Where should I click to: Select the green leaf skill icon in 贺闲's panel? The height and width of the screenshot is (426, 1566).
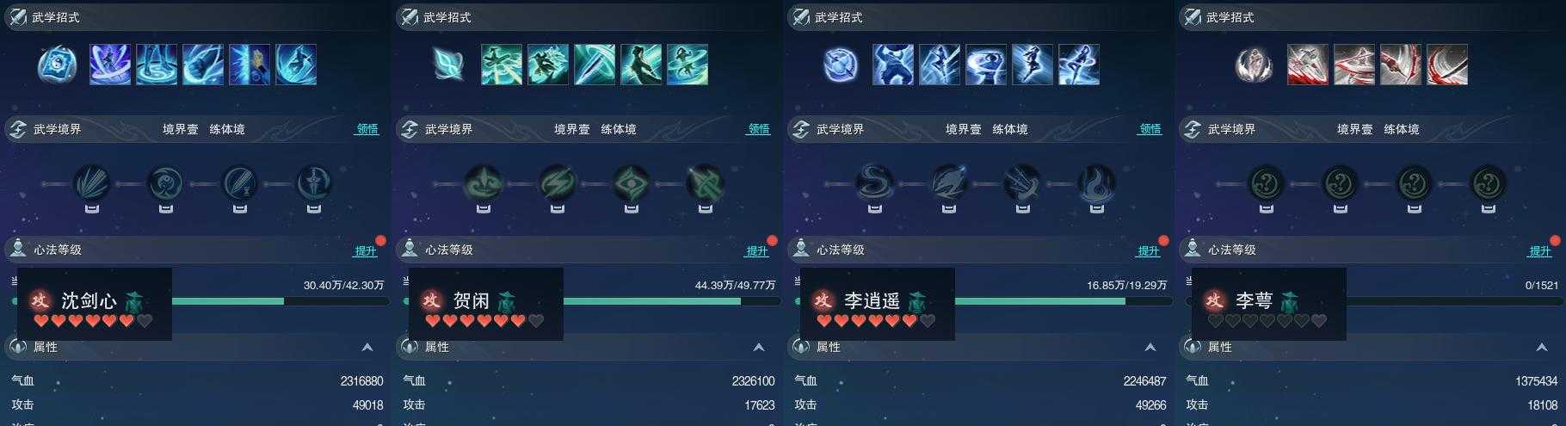(449, 65)
